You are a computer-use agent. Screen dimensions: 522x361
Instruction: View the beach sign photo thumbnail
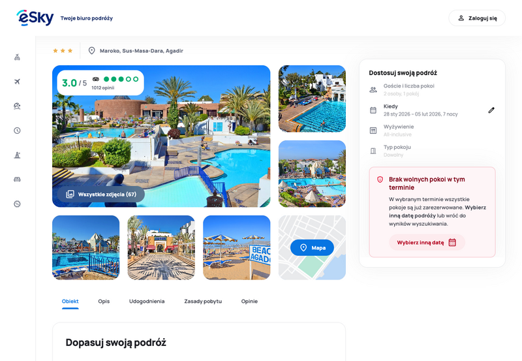coord(237,247)
